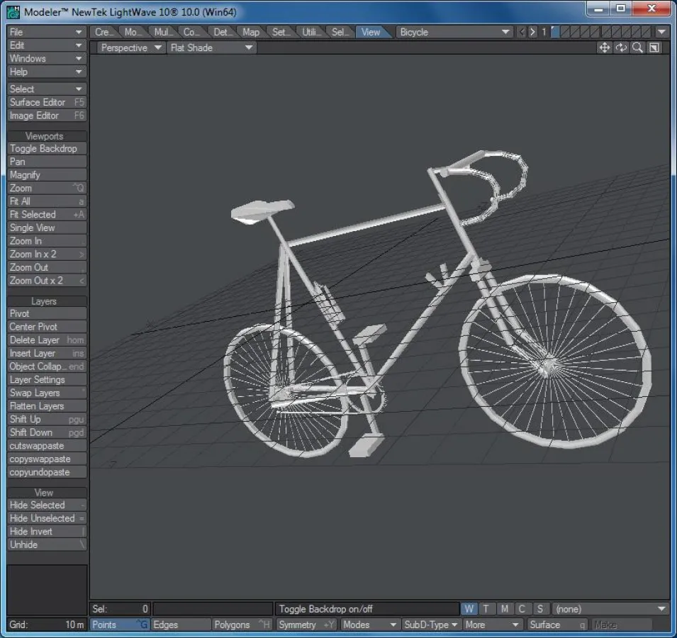Select the T texture map button

pyautogui.click(x=486, y=609)
